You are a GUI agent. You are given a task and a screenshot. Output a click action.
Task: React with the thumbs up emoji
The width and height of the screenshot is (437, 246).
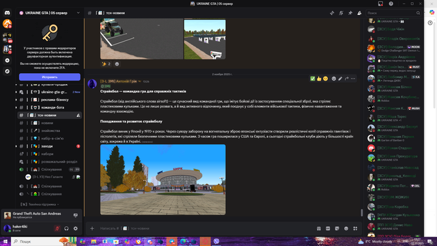pyautogui.click(x=319, y=79)
